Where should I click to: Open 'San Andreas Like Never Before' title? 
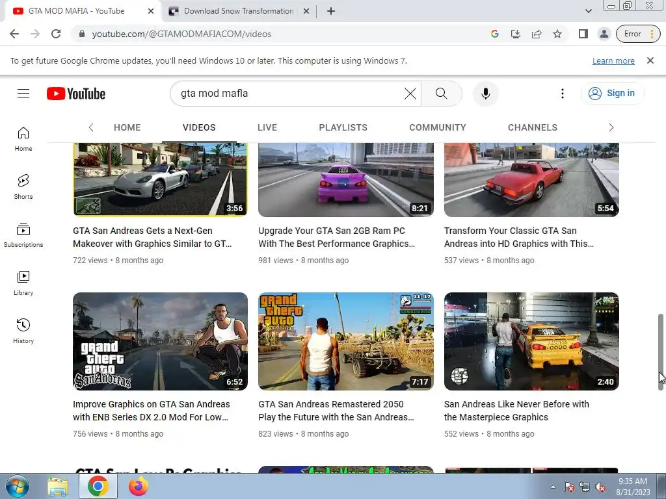(x=516, y=411)
